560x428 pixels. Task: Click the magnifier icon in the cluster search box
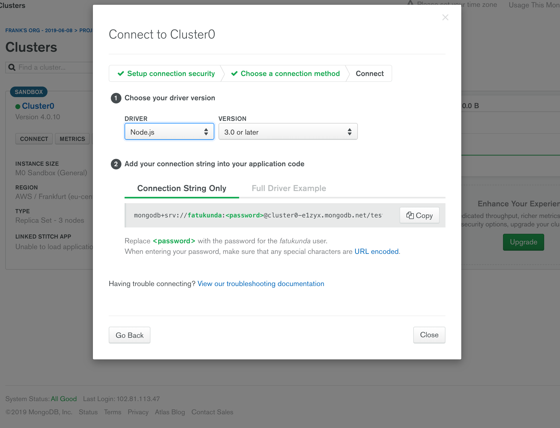(x=12, y=67)
